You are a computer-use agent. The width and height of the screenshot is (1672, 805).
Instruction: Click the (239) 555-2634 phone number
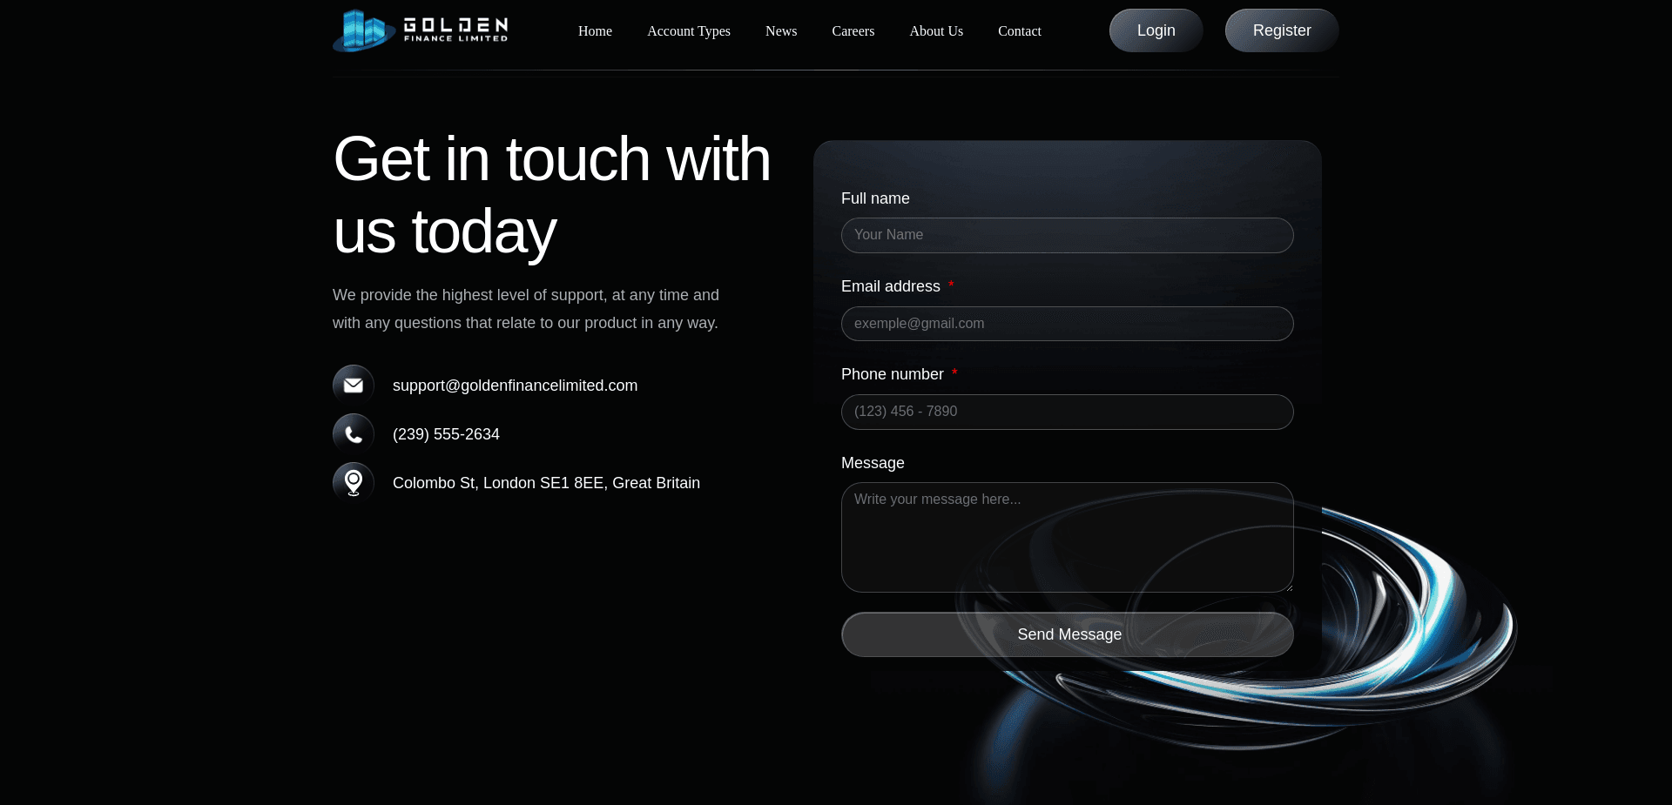(446, 434)
